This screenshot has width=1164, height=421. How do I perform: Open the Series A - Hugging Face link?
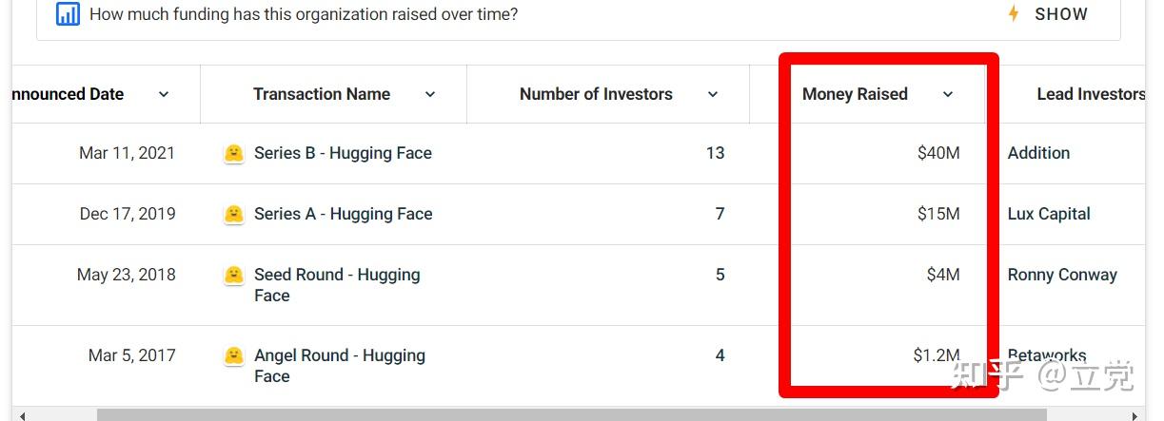[343, 214]
